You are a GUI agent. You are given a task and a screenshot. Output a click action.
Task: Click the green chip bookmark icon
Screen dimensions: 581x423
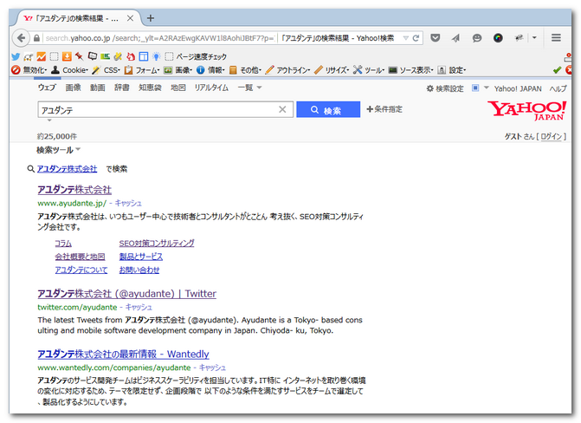point(106,56)
